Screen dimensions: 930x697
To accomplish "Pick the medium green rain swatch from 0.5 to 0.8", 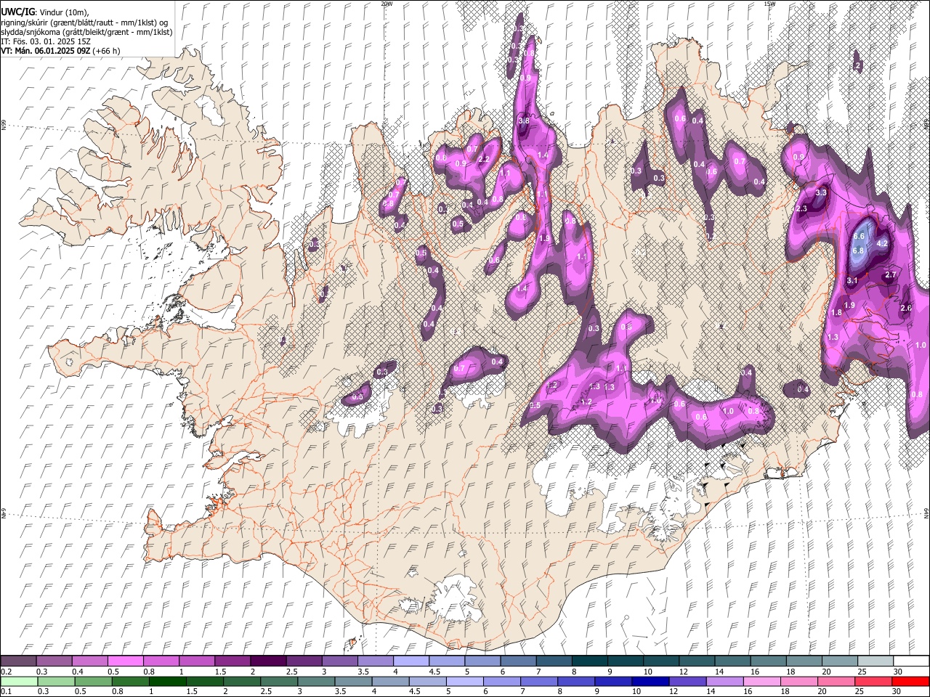I will pos(93,681).
